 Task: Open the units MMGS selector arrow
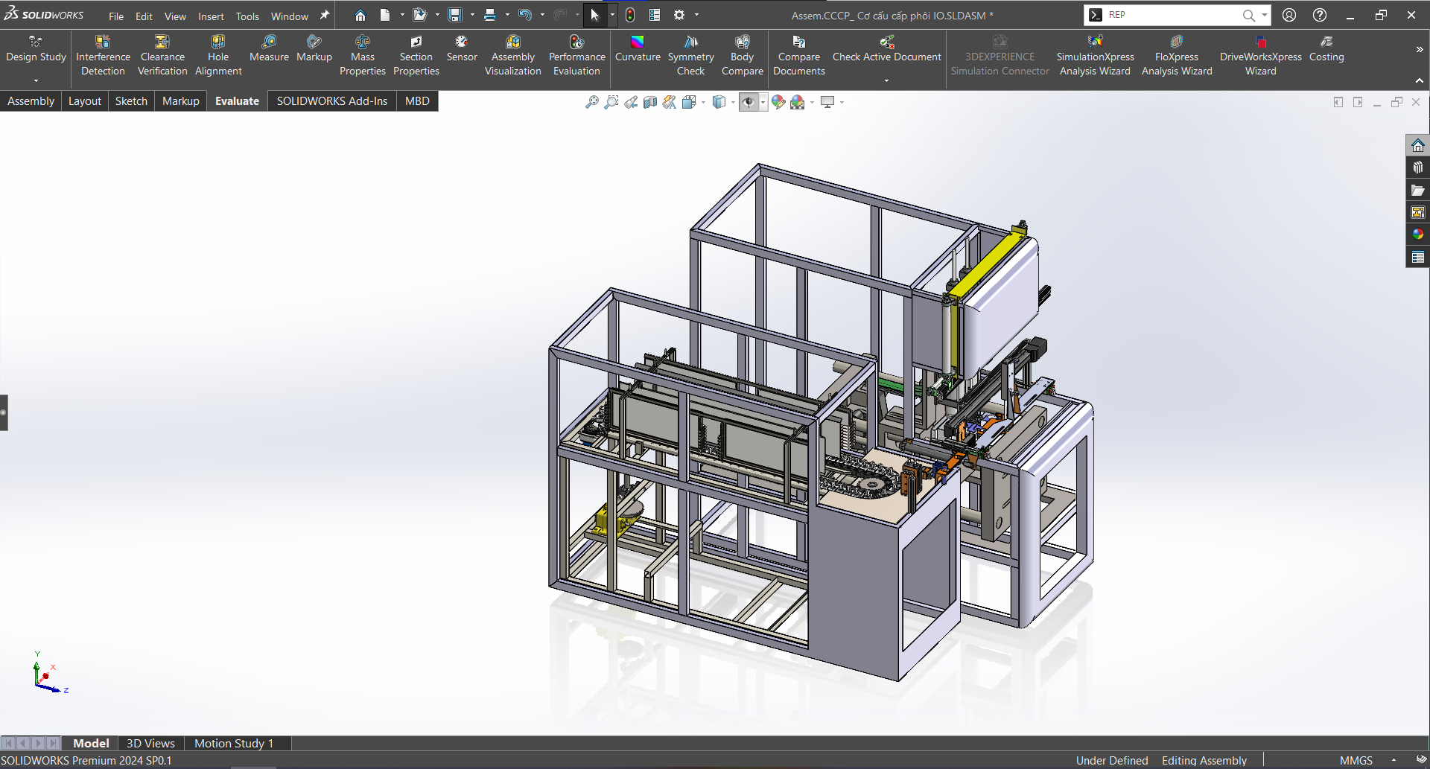(1394, 760)
